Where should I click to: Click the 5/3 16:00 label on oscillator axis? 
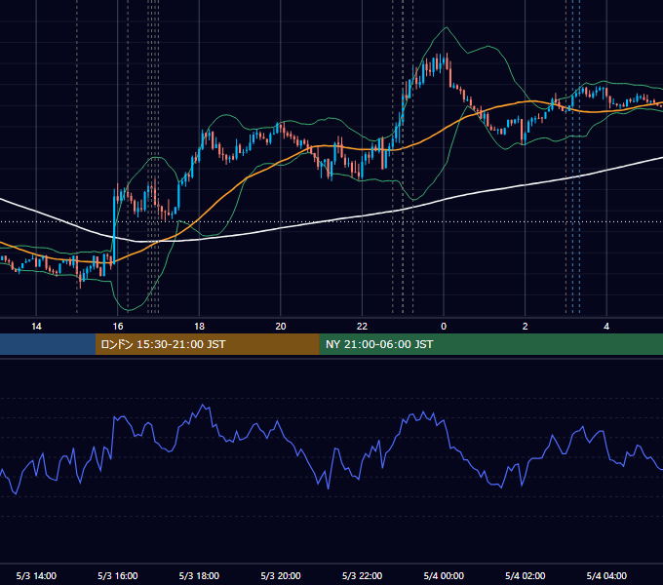click(x=118, y=575)
